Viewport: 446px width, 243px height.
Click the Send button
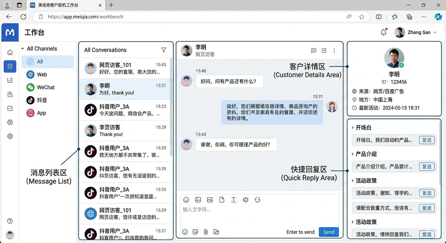pyautogui.click(x=328, y=232)
